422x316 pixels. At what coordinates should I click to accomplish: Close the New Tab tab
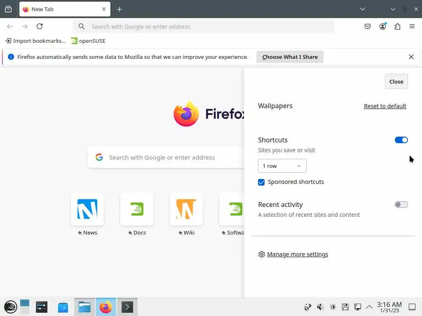104,9
